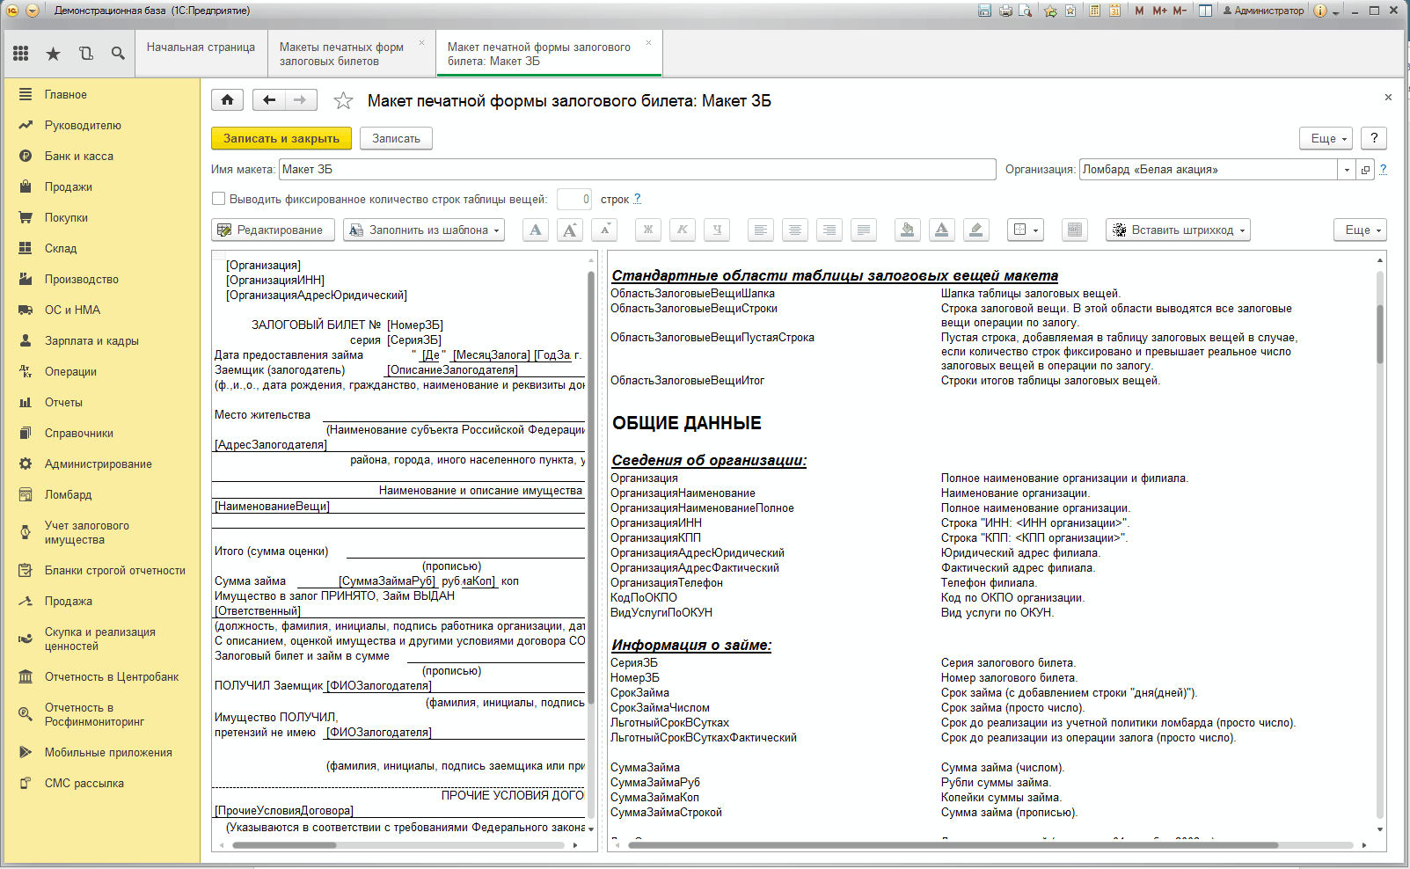Click the 'Имя макета' input field

coord(637,169)
